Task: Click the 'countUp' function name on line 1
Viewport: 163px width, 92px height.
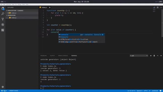Action: tap(61, 11)
